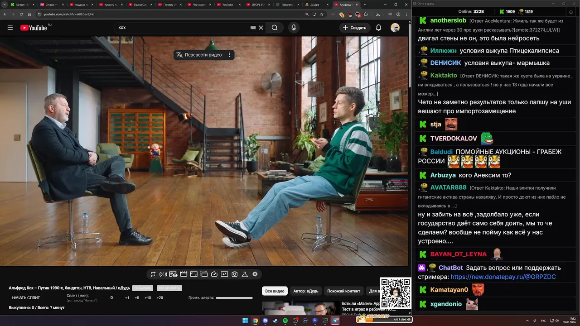The width and height of the screenshot is (580, 326).
Task: Open Chrome extensions puzzle icon
Action: click(366, 14)
